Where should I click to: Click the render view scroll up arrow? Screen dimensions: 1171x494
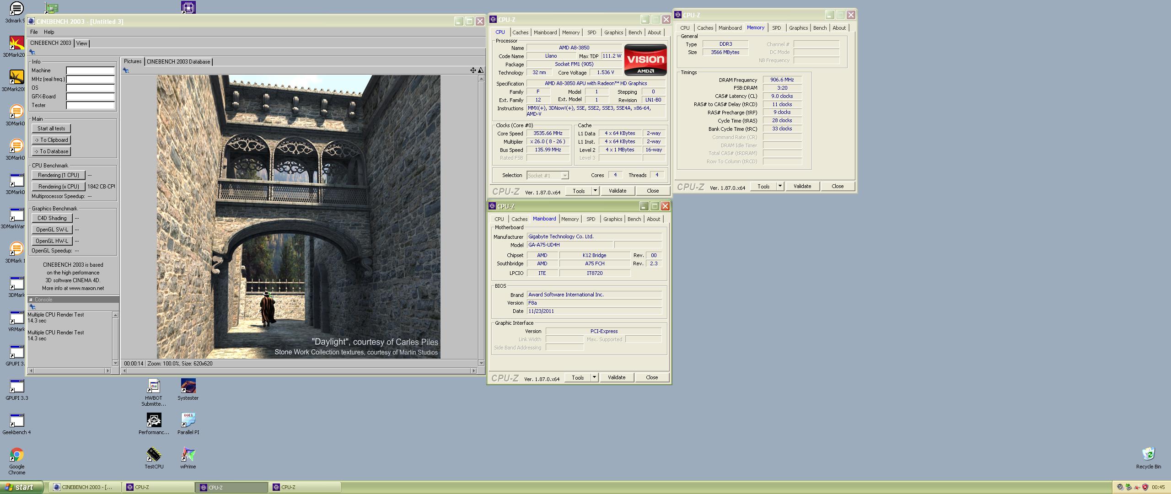point(481,79)
